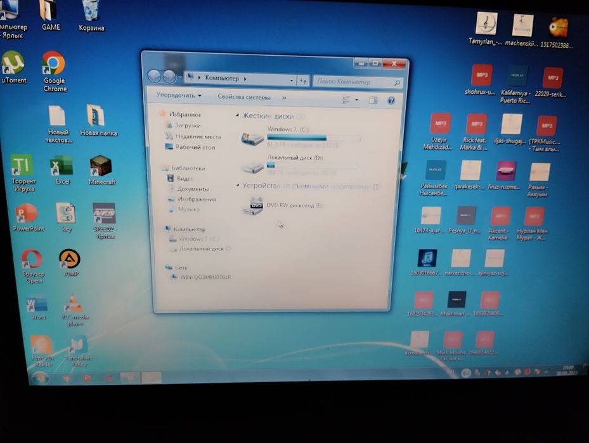This screenshot has width=589, height=443.
Task: Select WIN-QO3H9U0761F network computer
Action: [x=205, y=277]
